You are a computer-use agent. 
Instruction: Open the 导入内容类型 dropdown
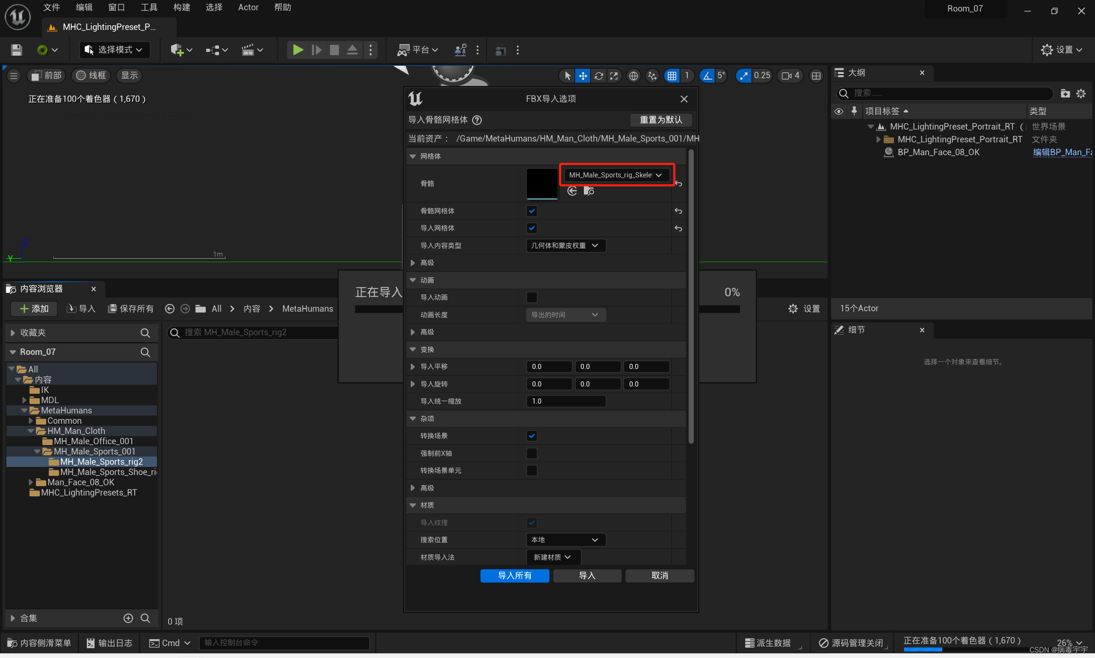(x=565, y=246)
